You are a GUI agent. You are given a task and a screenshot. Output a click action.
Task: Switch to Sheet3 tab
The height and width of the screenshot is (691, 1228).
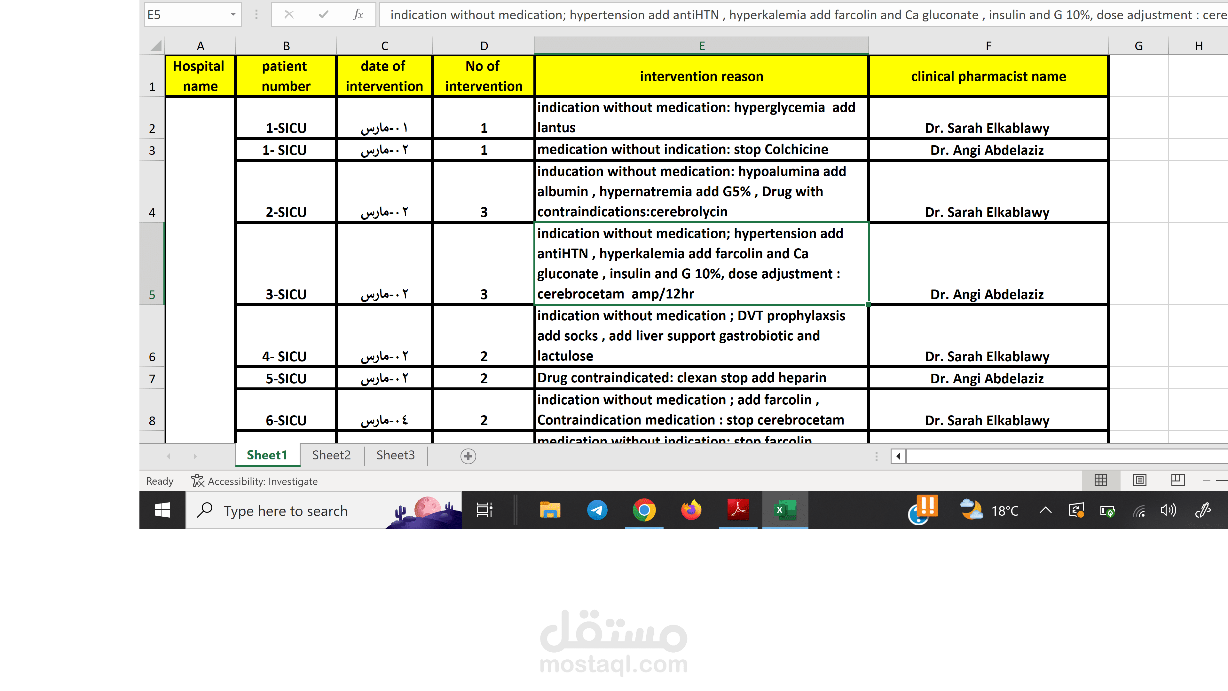(x=396, y=456)
